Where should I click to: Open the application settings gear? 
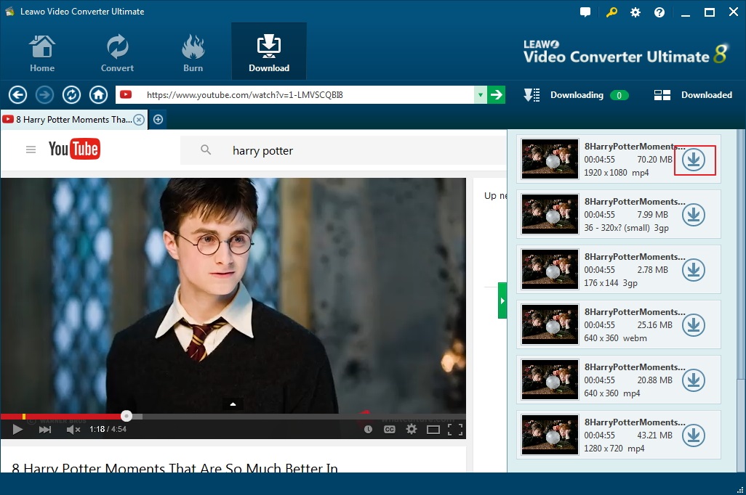tap(635, 12)
